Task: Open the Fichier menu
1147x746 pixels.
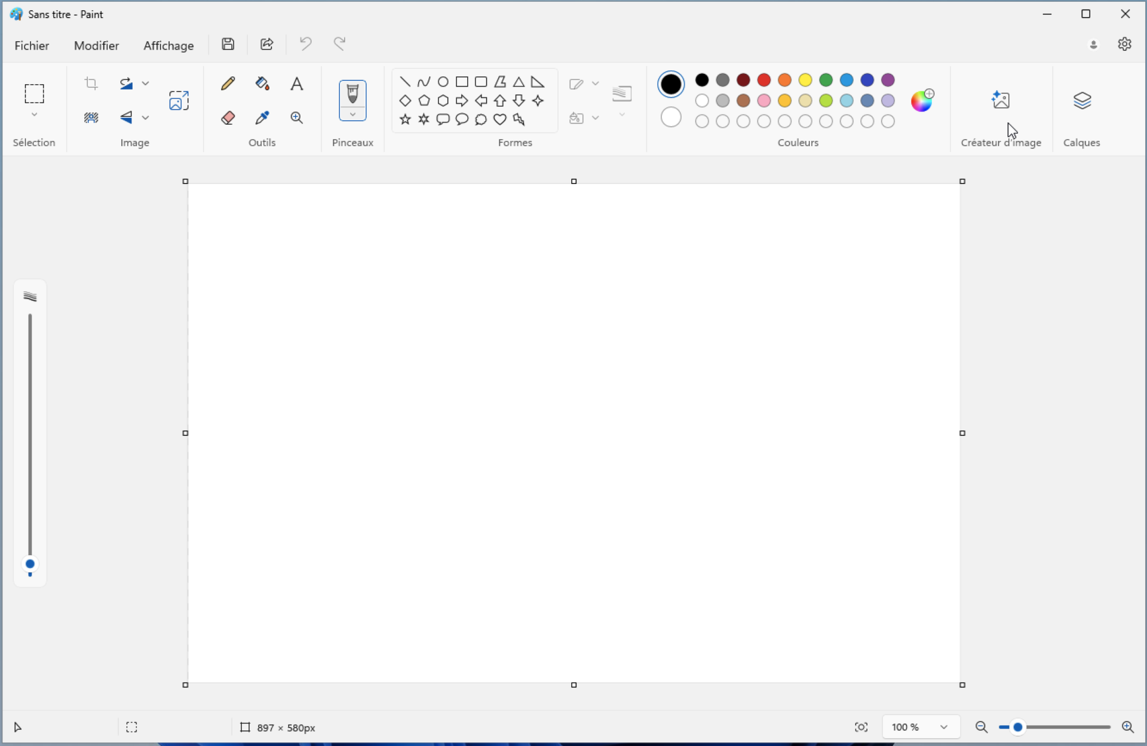Action: click(x=32, y=45)
